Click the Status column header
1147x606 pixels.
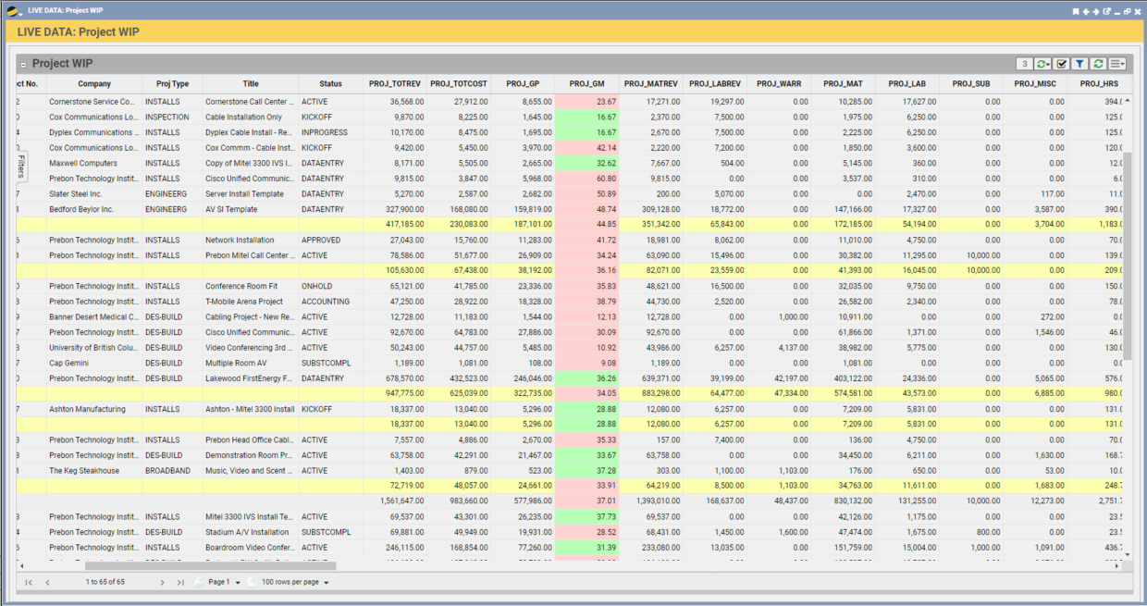point(330,84)
